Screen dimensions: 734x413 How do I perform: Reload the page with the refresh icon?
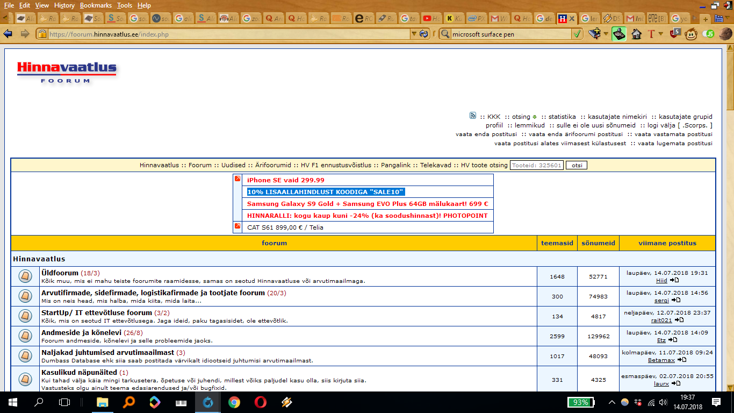pos(424,34)
